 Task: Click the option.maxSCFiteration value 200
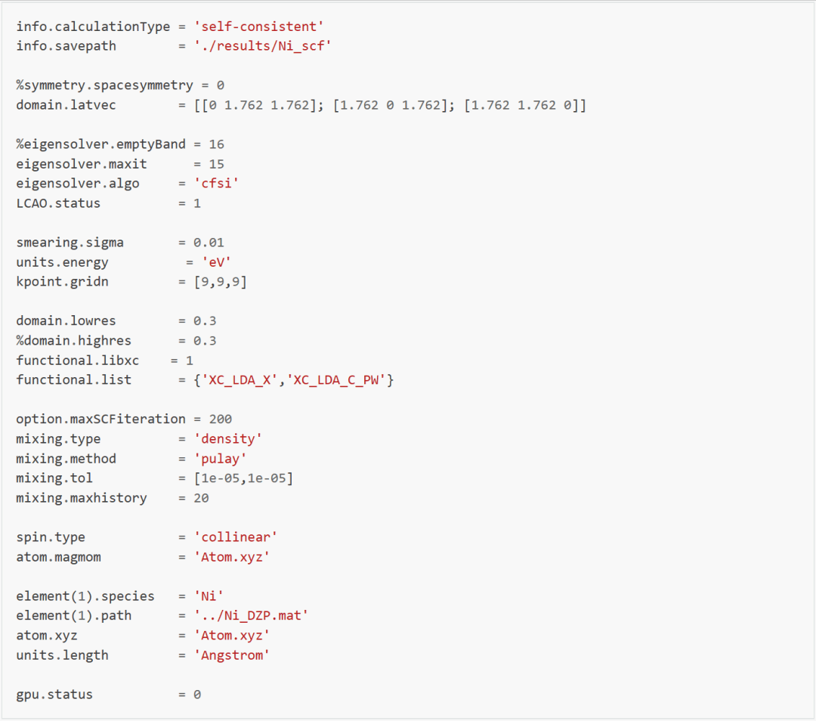pyautogui.click(x=221, y=419)
